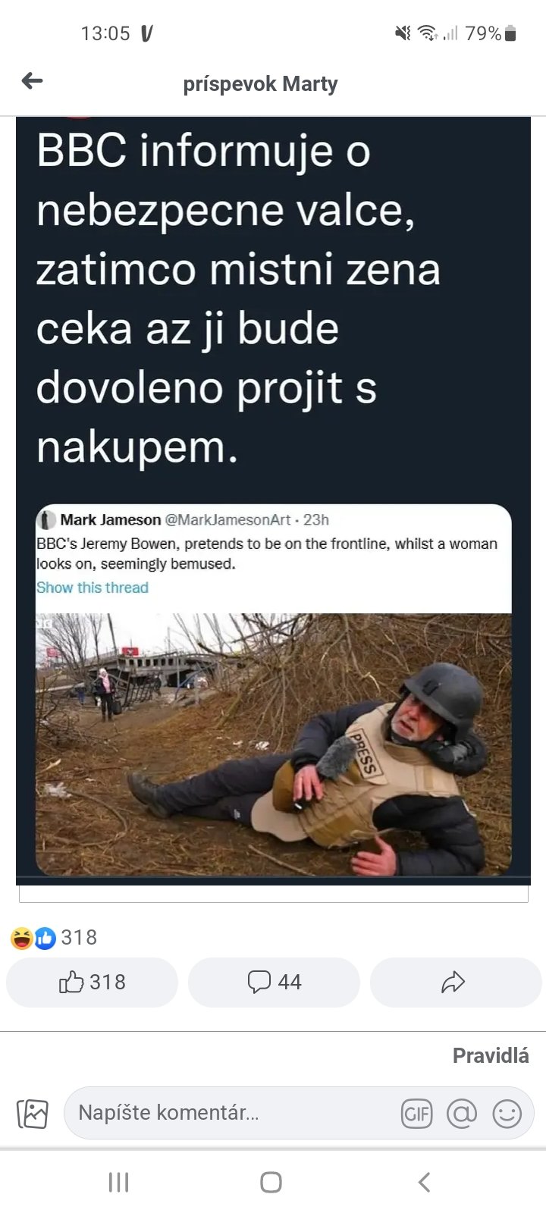The width and height of the screenshot is (546, 1213).
Task: Tap the back arrow in header
Action: [x=32, y=80]
